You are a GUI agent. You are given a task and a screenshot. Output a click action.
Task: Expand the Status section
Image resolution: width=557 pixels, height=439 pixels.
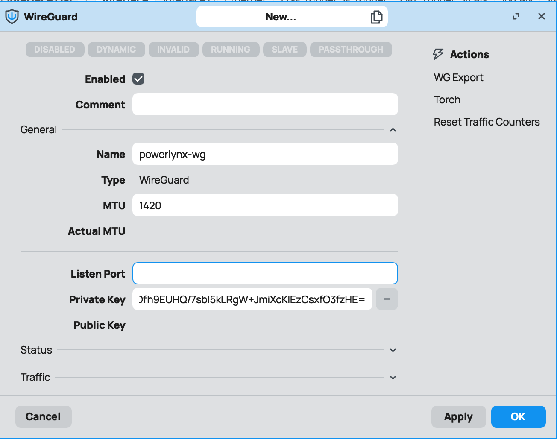pos(393,350)
